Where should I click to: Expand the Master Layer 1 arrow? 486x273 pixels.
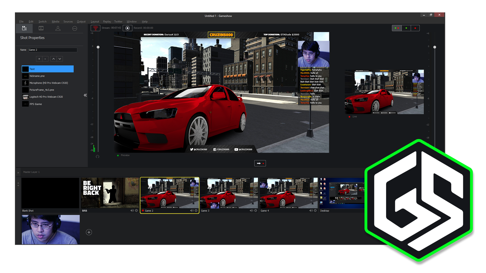click(18, 173)
